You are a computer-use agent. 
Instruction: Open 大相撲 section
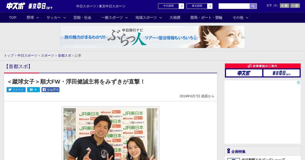(x=175, y=18)
